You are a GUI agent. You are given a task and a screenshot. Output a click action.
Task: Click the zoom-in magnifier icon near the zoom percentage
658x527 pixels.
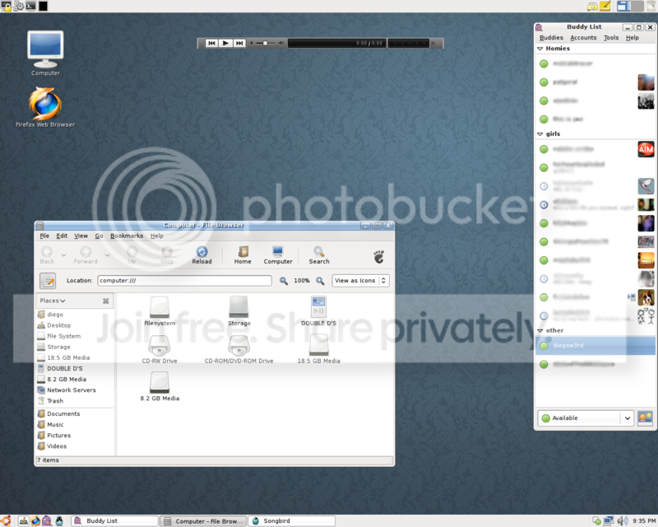320,281
